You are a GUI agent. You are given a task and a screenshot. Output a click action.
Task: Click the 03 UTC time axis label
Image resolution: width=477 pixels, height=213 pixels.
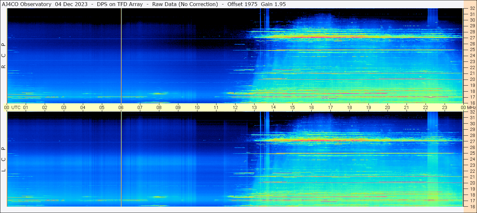64,107
